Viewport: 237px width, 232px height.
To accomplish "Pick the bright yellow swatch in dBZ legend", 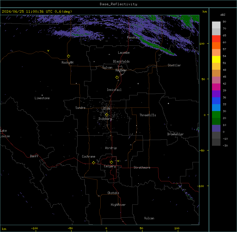I will [x=216, y=59].
